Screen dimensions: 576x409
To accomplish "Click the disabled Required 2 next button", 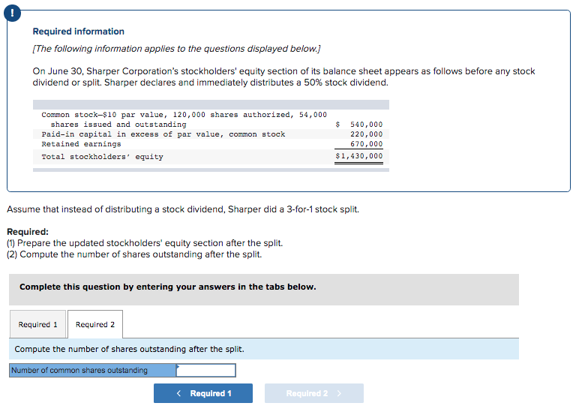I will [314, 393].
